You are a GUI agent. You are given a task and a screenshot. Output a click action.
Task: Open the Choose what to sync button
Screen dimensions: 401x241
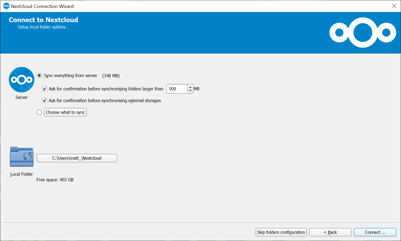pyautogui.click(x=65, y=112)
